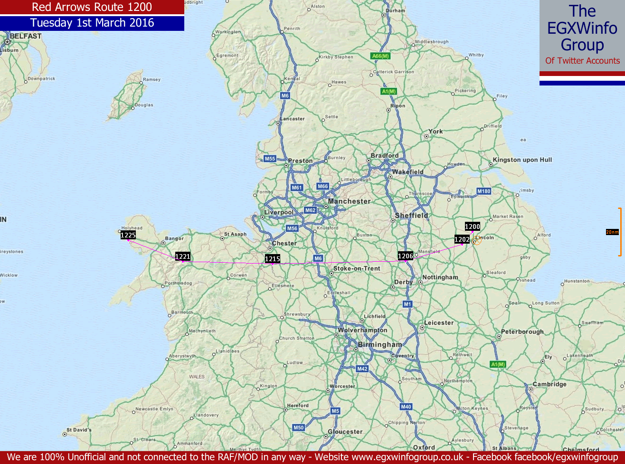Click the Douglas label on Isle of Man
The height and width of the screenshot is (464, 625).
(144, 105)
